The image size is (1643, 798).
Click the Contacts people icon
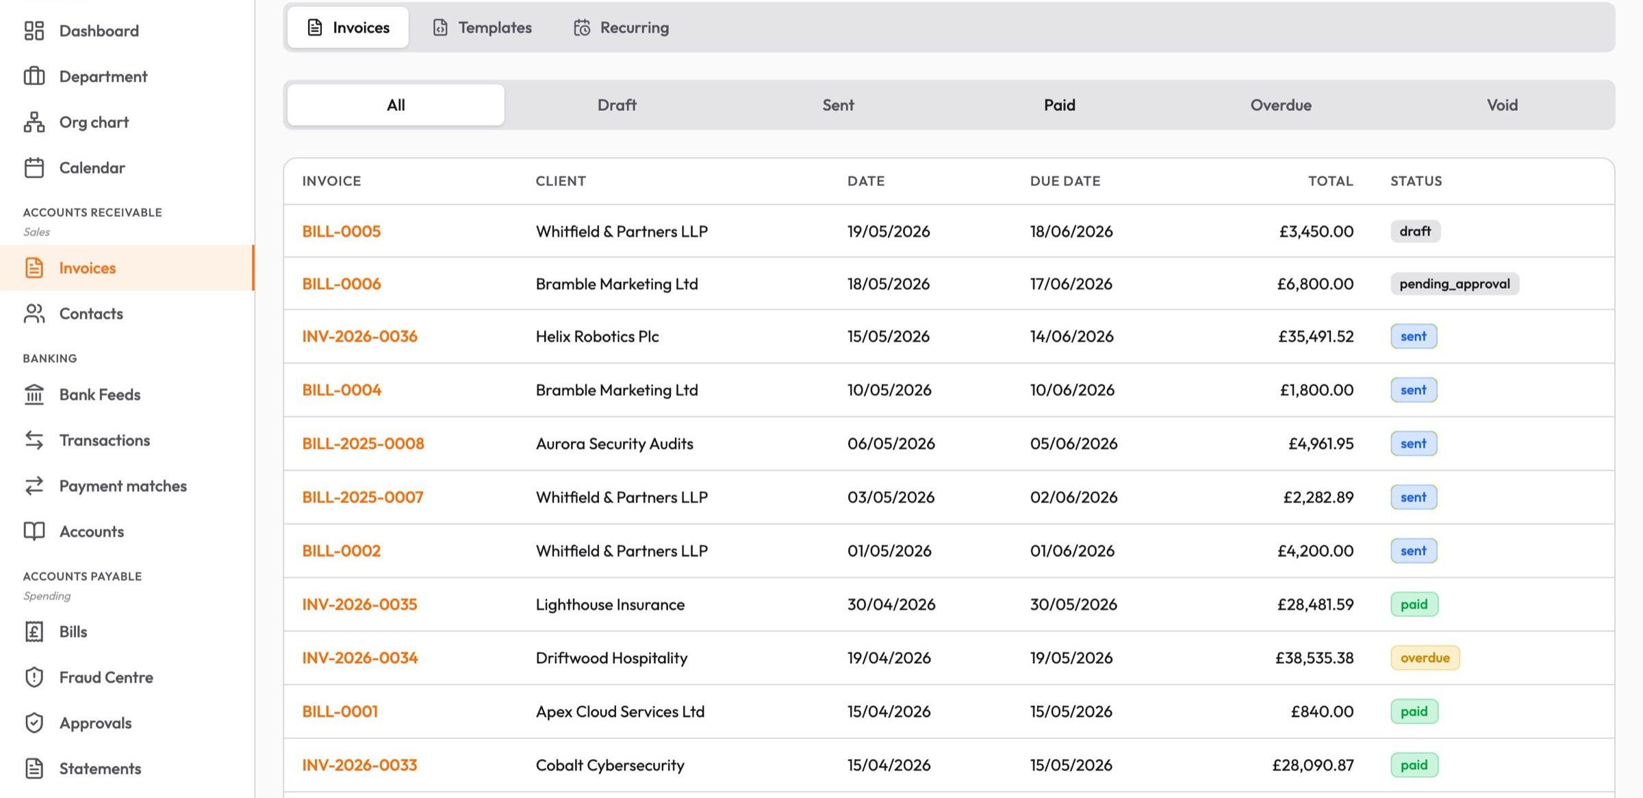34,313
